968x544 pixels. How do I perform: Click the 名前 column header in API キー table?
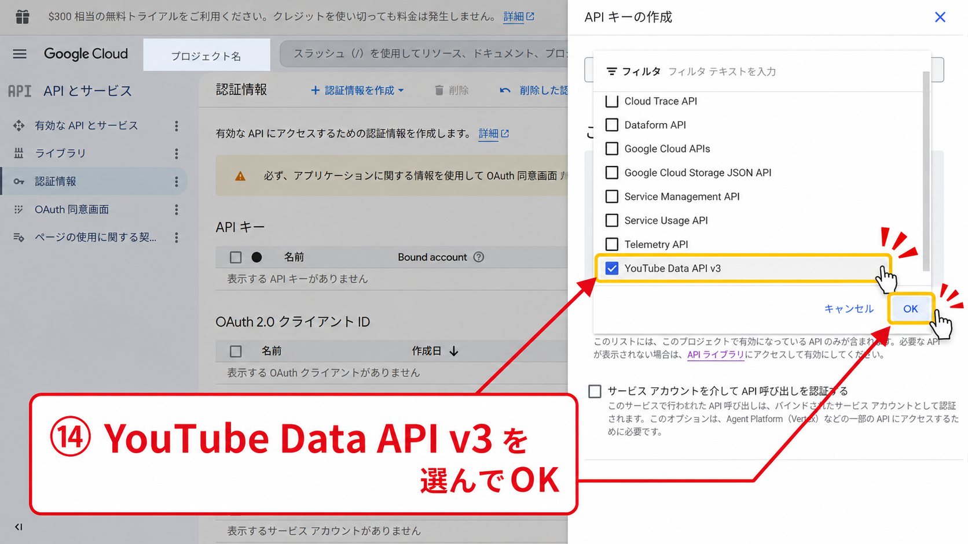(x=294, y=257)
